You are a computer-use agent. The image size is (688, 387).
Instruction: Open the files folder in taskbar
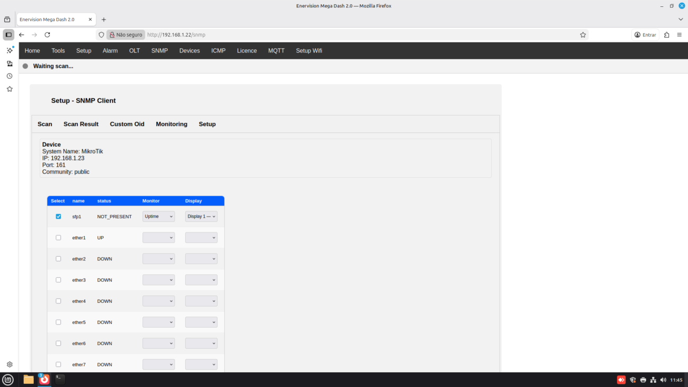point(29,379)
